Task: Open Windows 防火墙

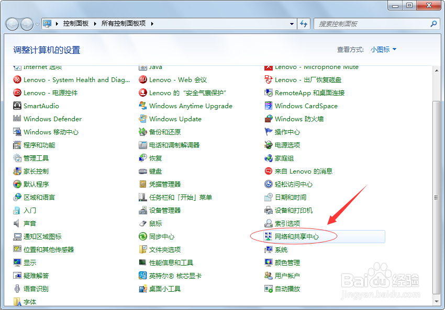Action: coord(299,119)
